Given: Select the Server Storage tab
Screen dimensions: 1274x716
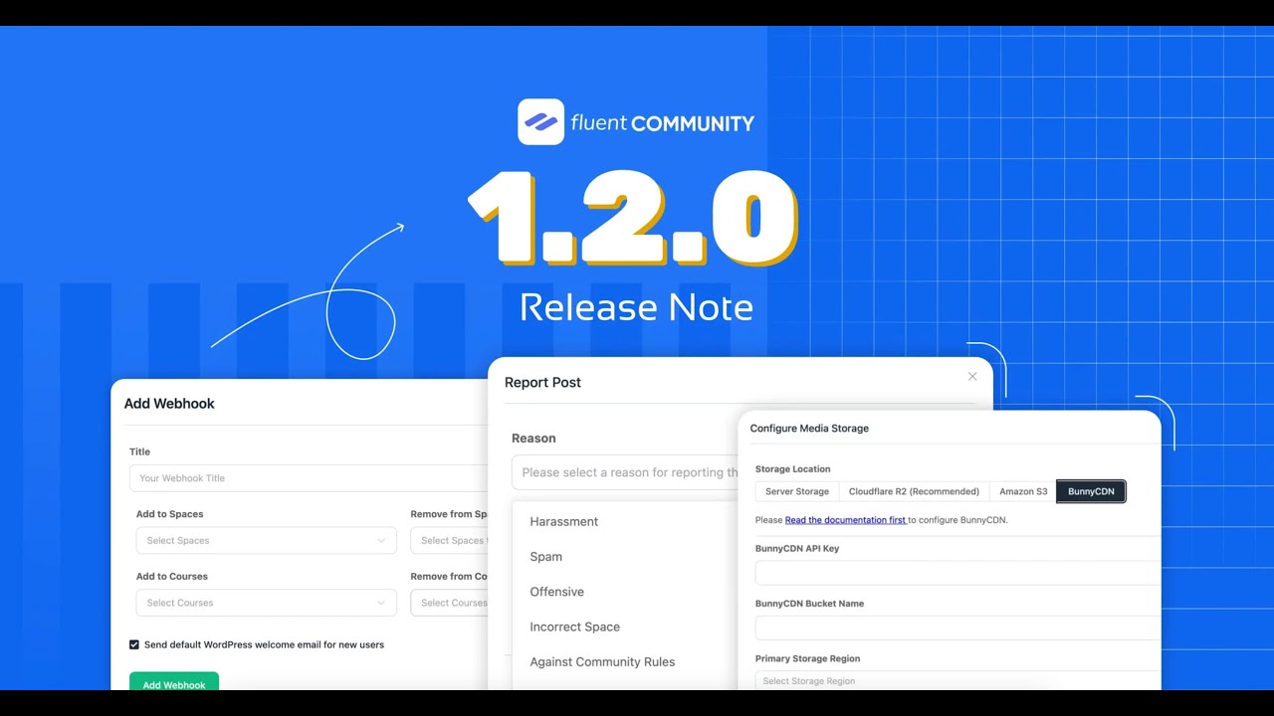Looking at the screenshot, I should 797,491.
